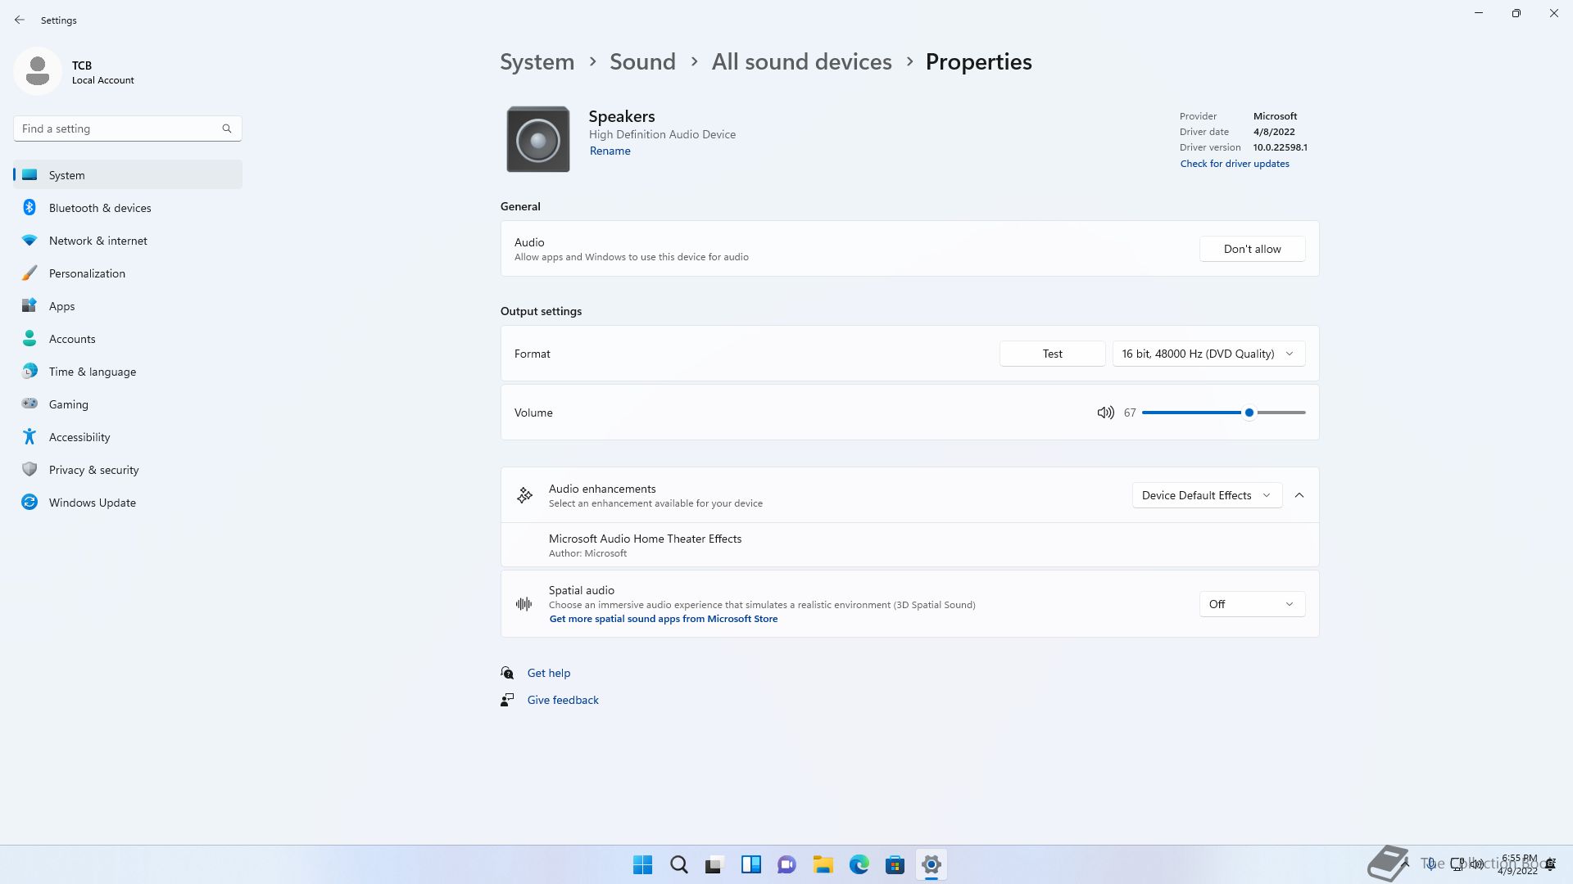Click the search magnifier in Find a setting

[x=227, y=129]
